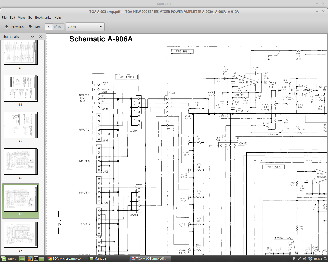Screen dimensions: 328x262
Task: Open the Menu button in the taskbar
Action: pyautogui.click(x=9, y=259)
